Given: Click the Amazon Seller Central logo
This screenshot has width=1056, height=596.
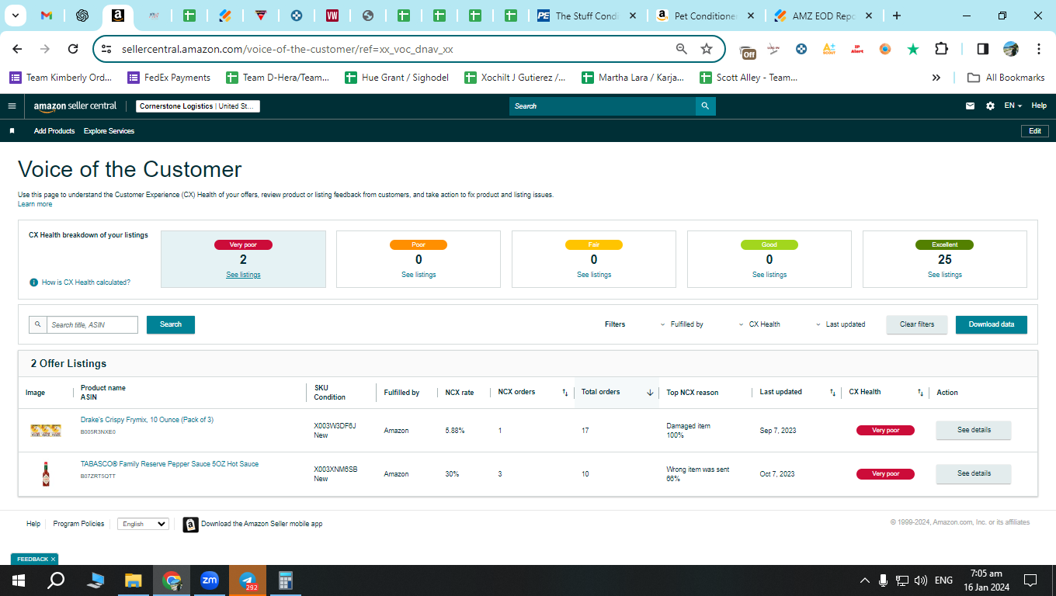Looking at the screenshot, I should point(75,106).
